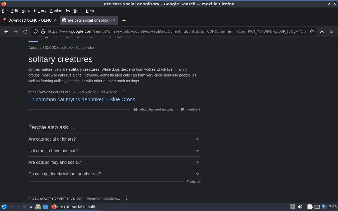Click the merckvetmanual.com breadcrumb URL
This screenshot has width=338, height=211.
coord(74,198)
